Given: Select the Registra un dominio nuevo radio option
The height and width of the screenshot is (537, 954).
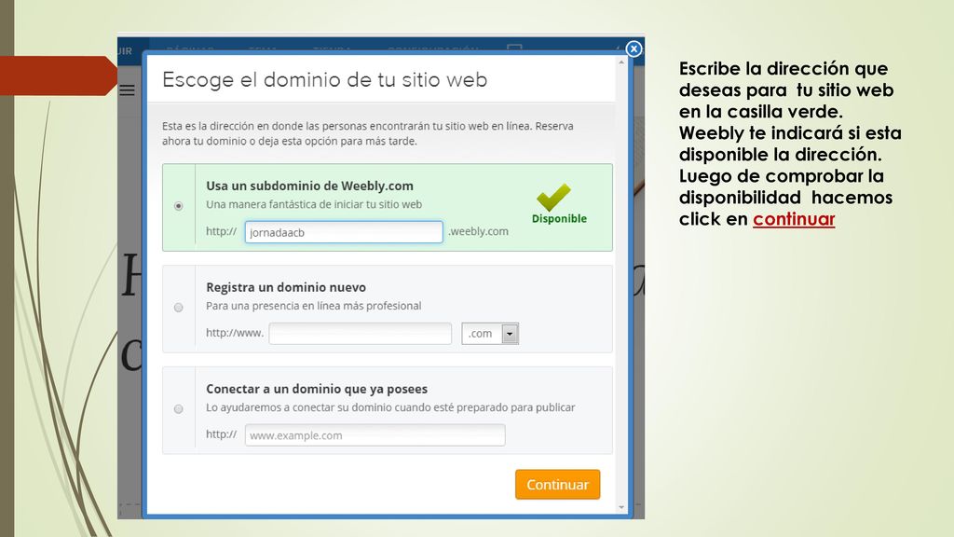Looking at the screenshot, I should click(178, 308).
